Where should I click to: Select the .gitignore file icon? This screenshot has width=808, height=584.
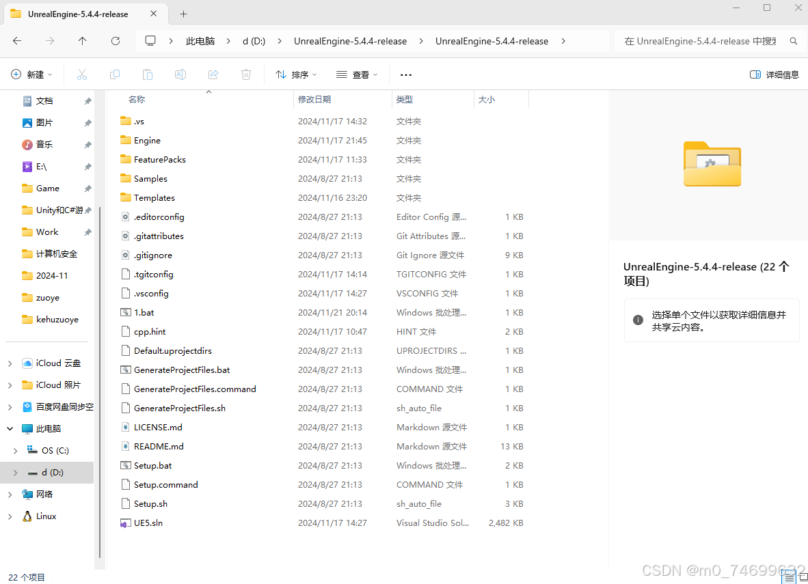click(x=125, y=255)
